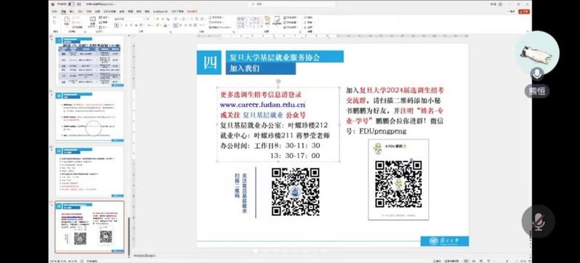The height and width of the screenshot is (263, 580).
Task: Click the Save icon in title bar
Action: click(79, 4)
